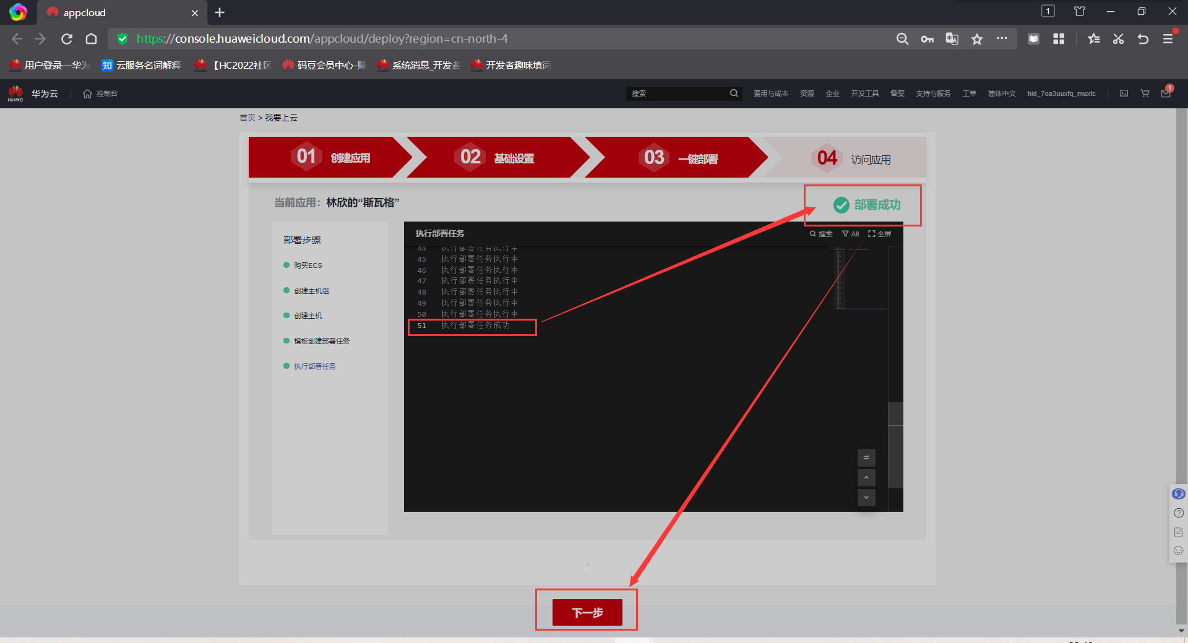Click the tab count indicator icon
Viewport: 1188px width, 643px height.
(x=1048, y=11)
